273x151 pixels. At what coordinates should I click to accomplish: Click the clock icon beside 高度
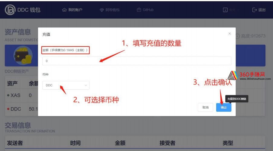[238, 36]
